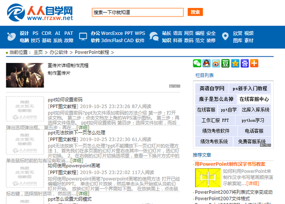Open the 出库入库系统 ad link

pyautogui.click(x=256, y=110)
